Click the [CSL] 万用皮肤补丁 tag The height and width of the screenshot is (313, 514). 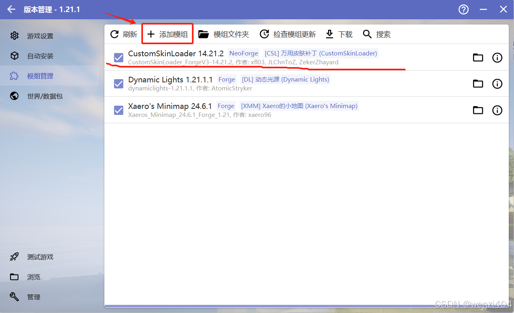pos(321,53)
